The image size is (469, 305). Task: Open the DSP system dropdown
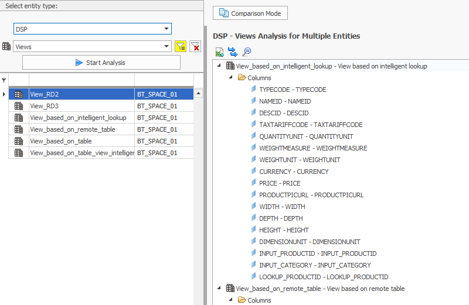[x=166, y=29]
